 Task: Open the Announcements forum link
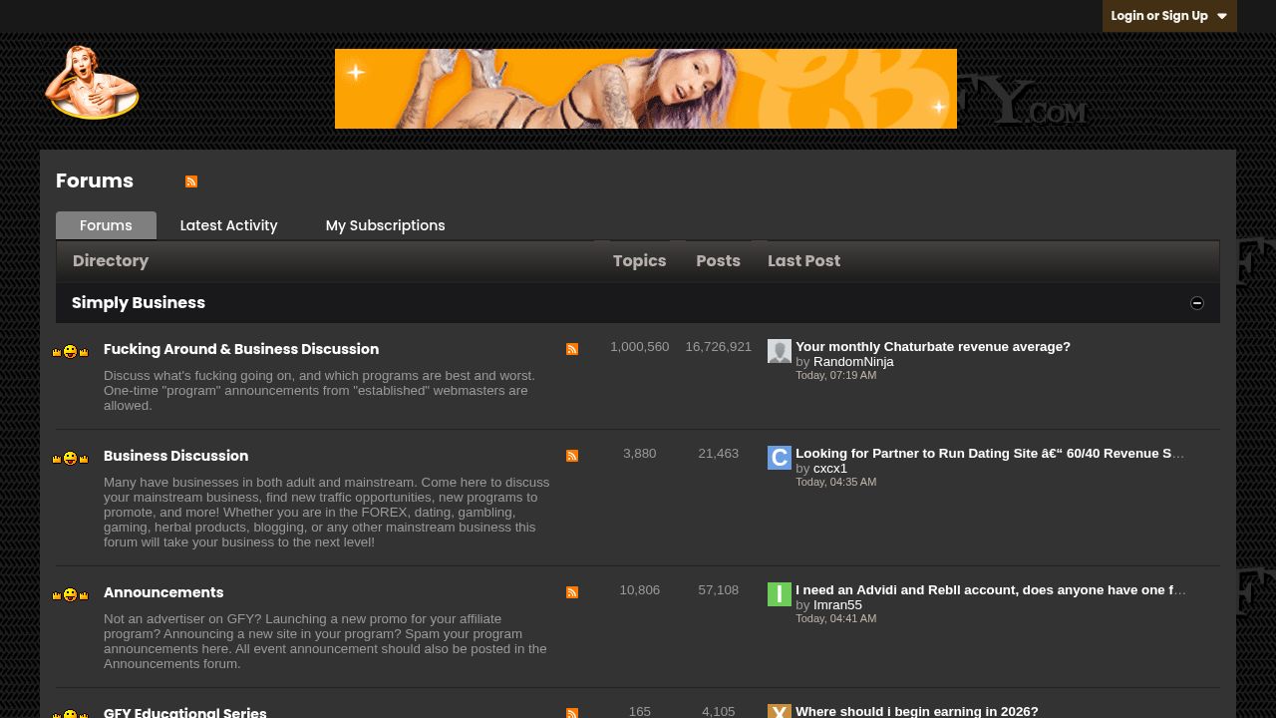click(163, 592)
